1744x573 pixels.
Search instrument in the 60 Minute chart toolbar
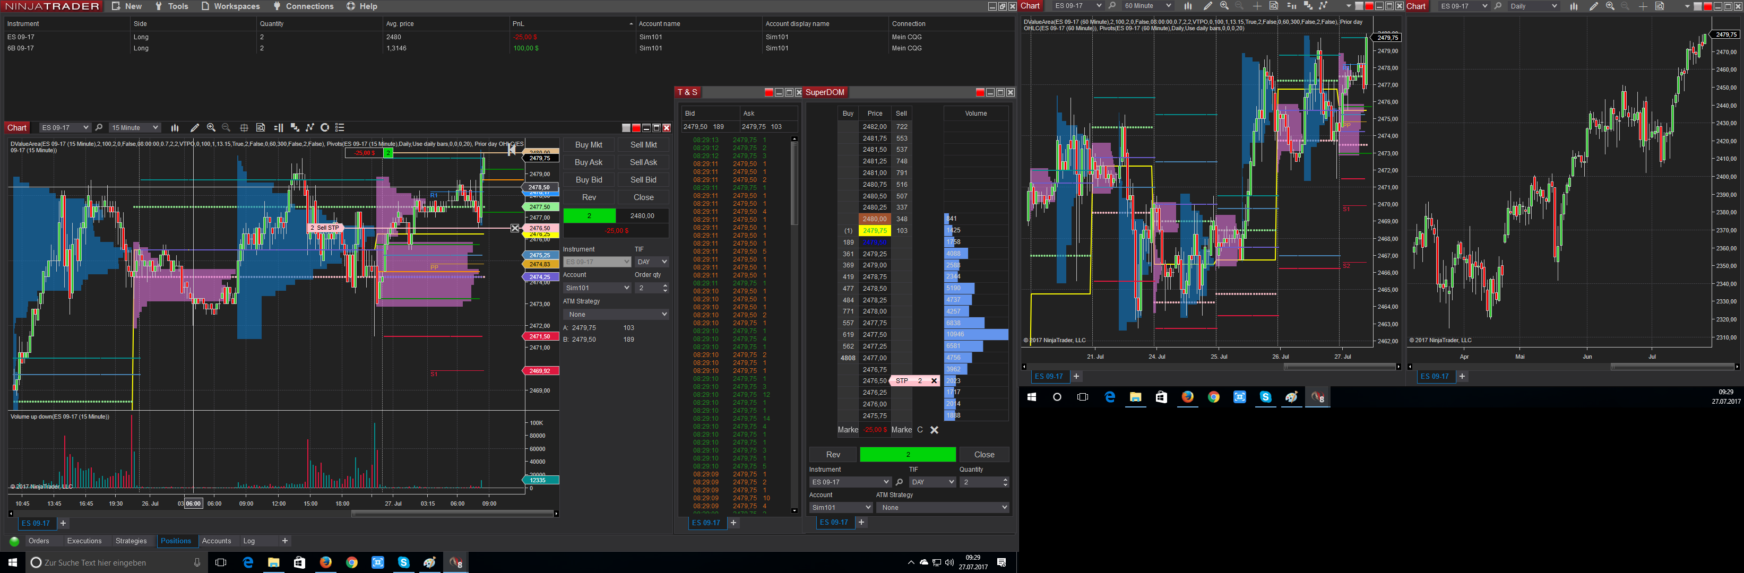1112,6
